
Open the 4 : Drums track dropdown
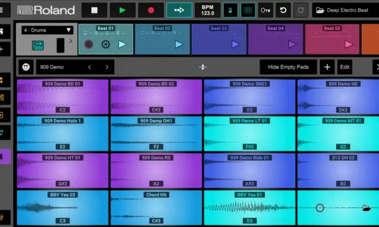coord(47,30)
